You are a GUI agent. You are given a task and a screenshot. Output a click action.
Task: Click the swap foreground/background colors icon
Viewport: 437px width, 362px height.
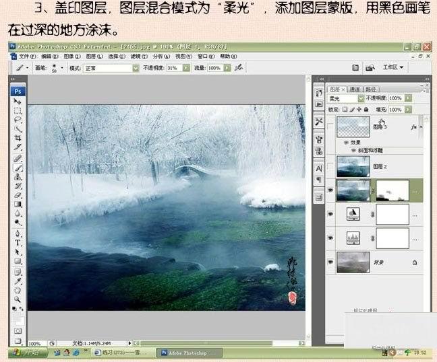[x=22, y=309]
